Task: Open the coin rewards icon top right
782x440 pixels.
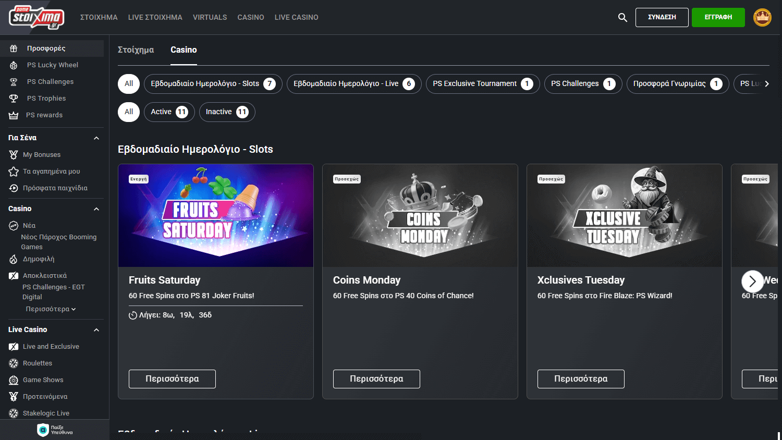Action: click(762, 17)
